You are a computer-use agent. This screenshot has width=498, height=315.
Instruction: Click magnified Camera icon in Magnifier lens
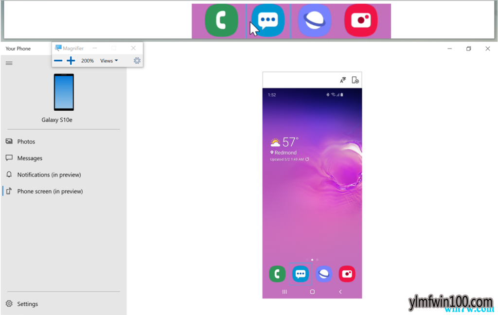tap(361, 20)
